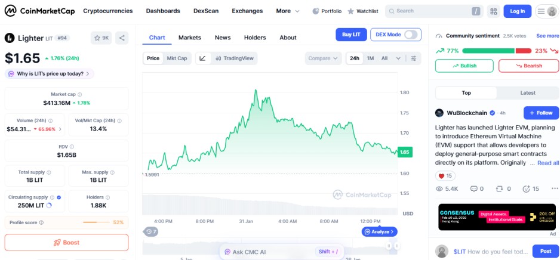Image resolution: width=560 pixels, height=260 pixels.
Task: Open See more community sentiment
Action: [547, 36]
